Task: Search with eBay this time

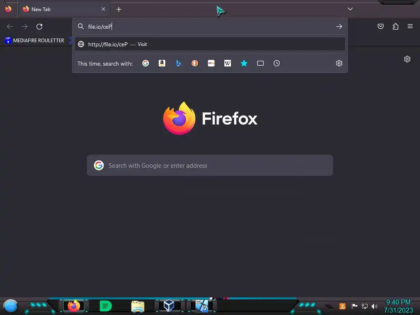Action: tap(211, 63)
